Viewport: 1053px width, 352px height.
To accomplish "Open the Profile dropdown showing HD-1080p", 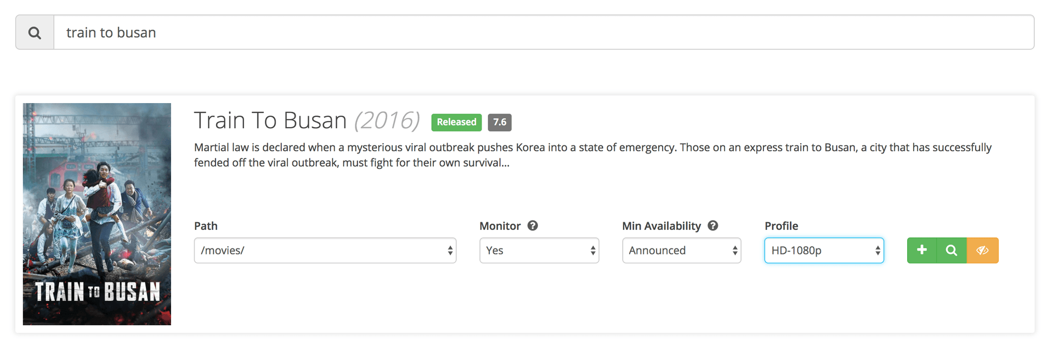I will pyautogui.click(x=824, y=251).
